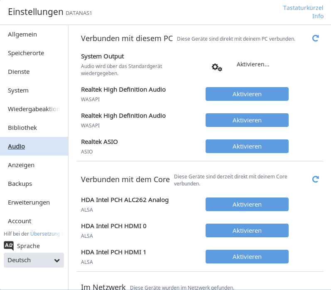
Task: Activate HDA Intel PCH HDMI 0
Action: click(247, 231)
